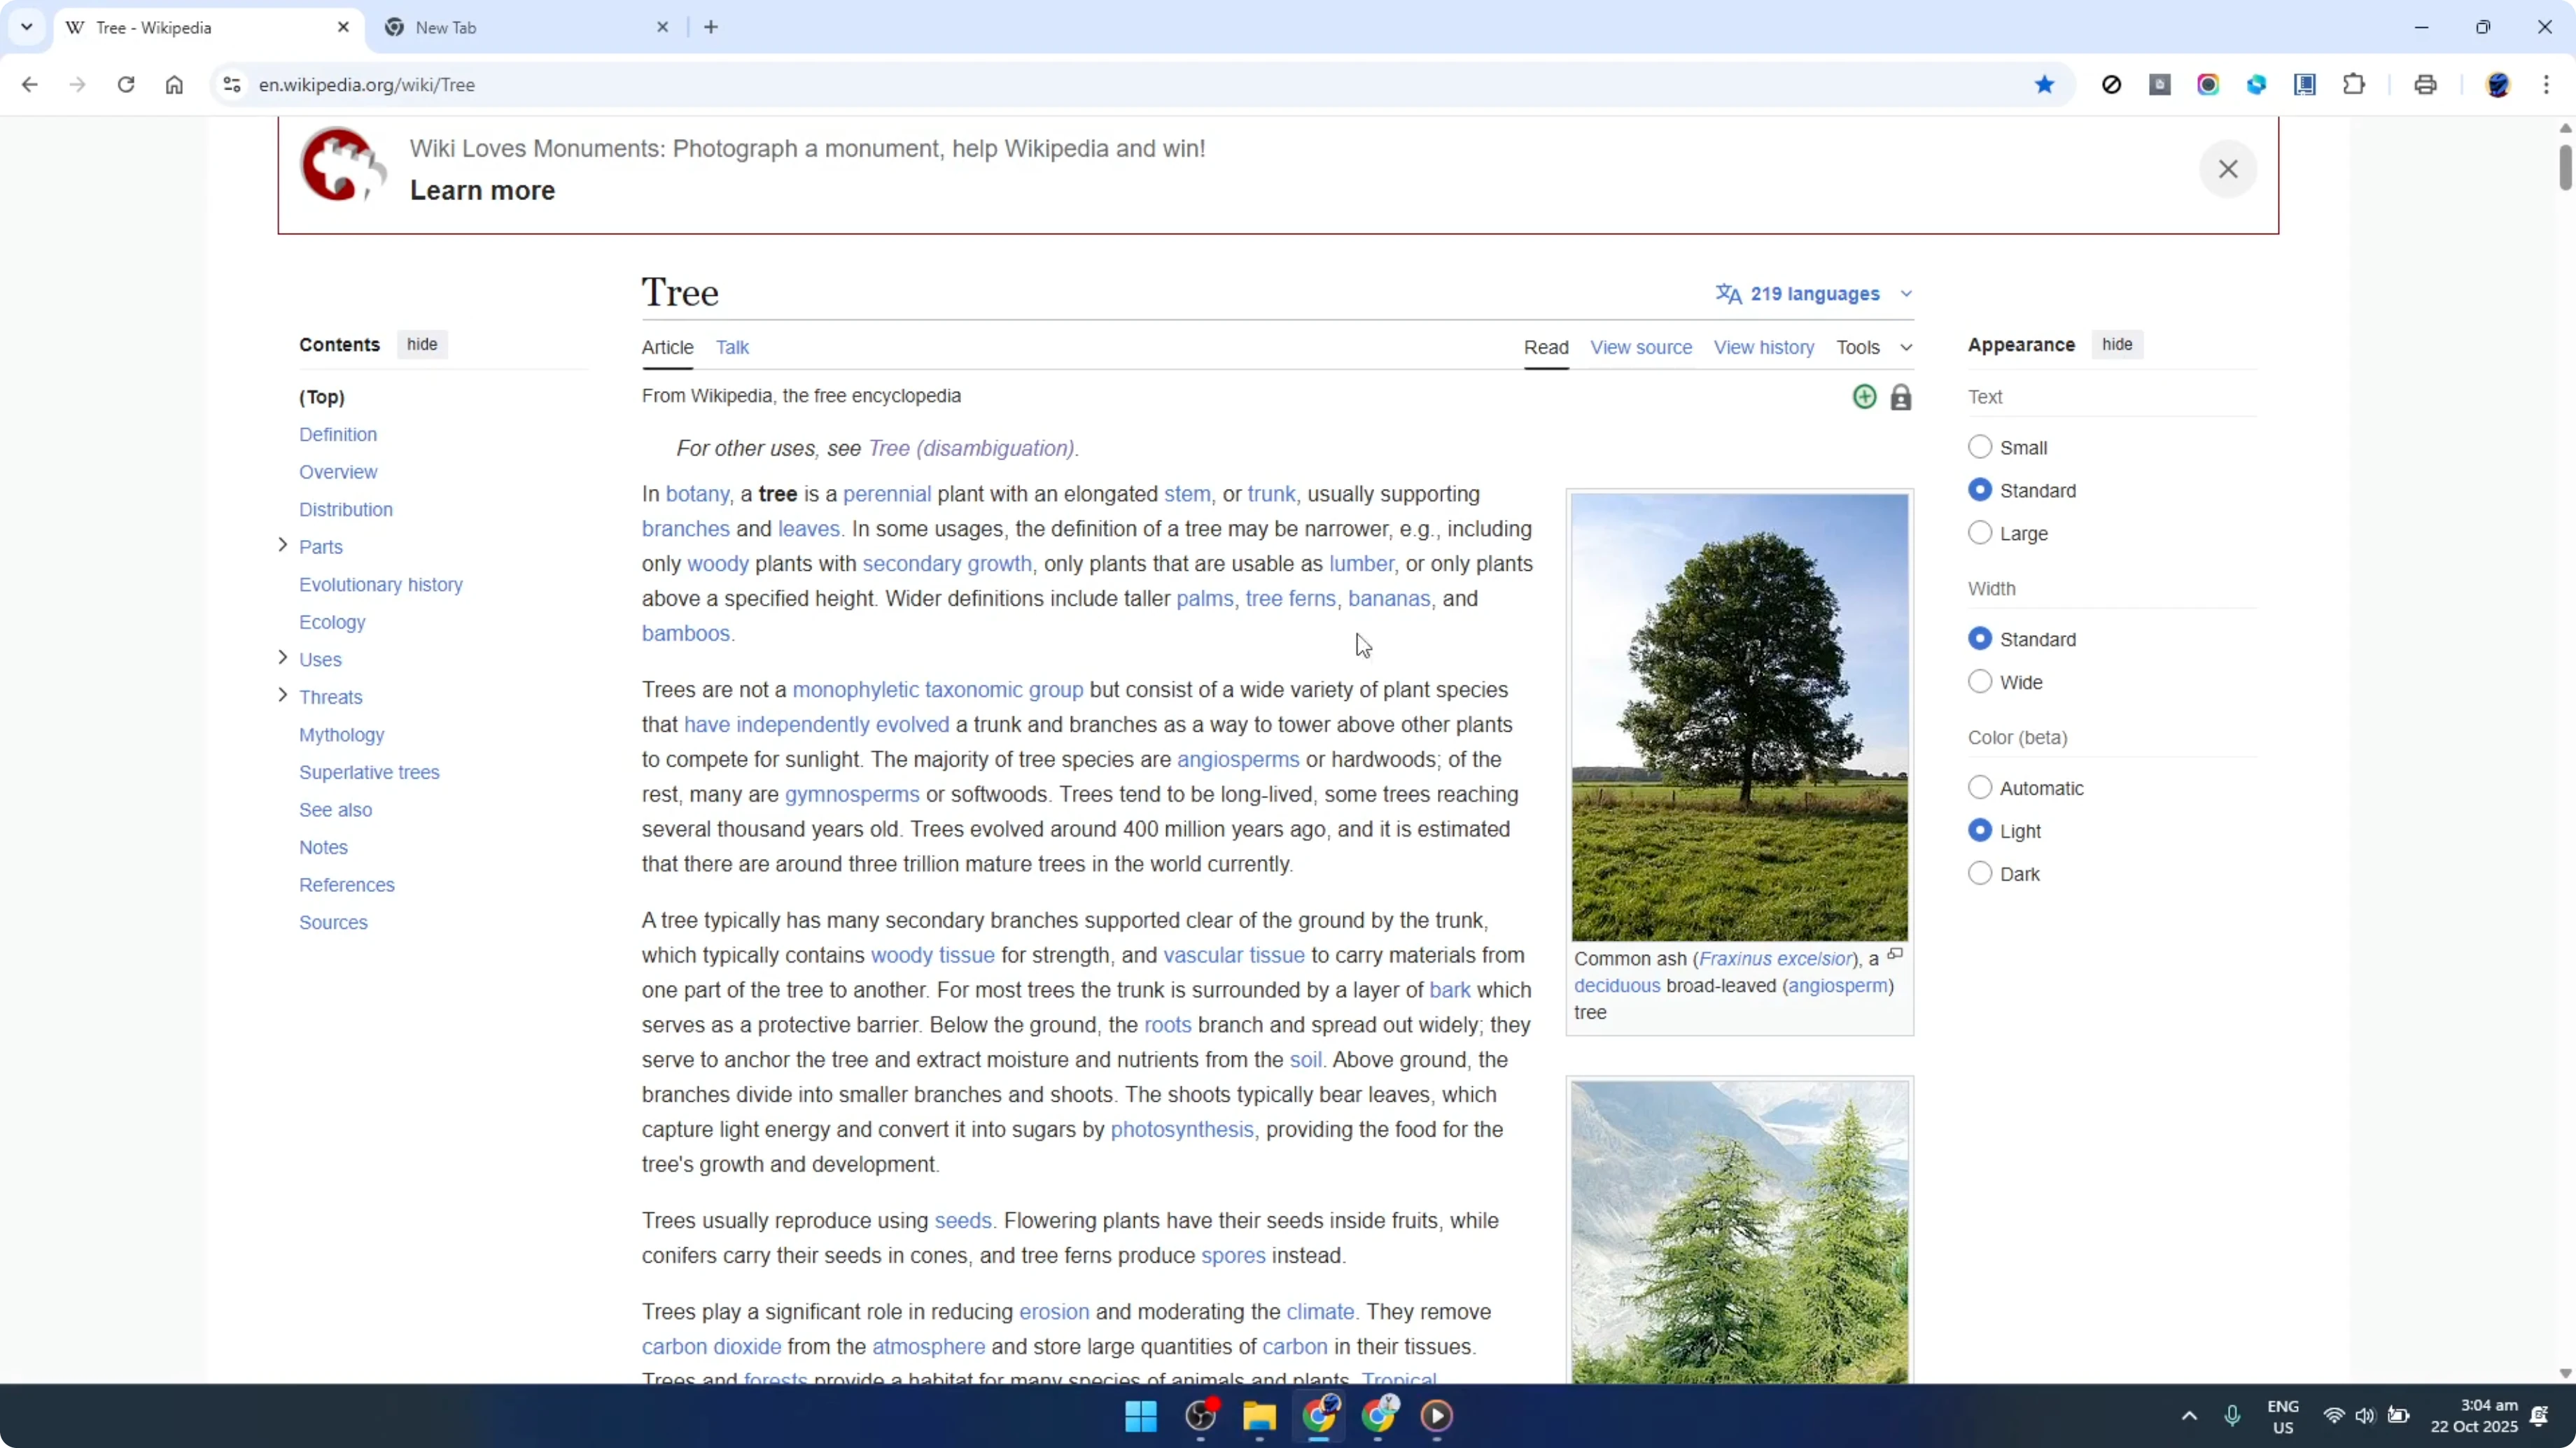Open the Tools dropdown menu

(x=1874, y=347)
